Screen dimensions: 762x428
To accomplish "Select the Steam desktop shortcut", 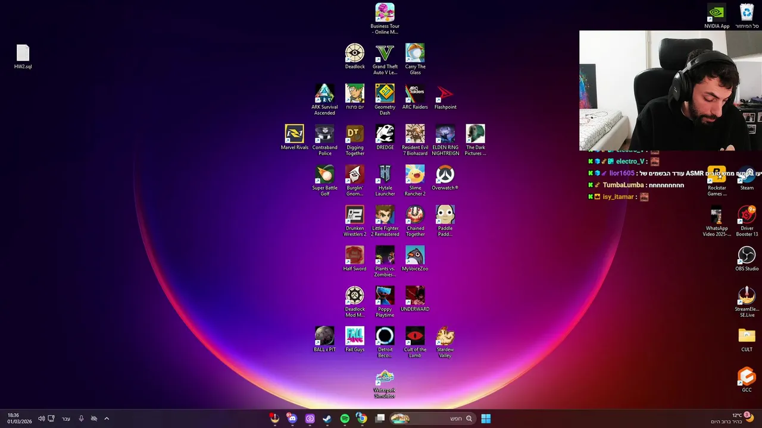I will (x=747, y=178).
